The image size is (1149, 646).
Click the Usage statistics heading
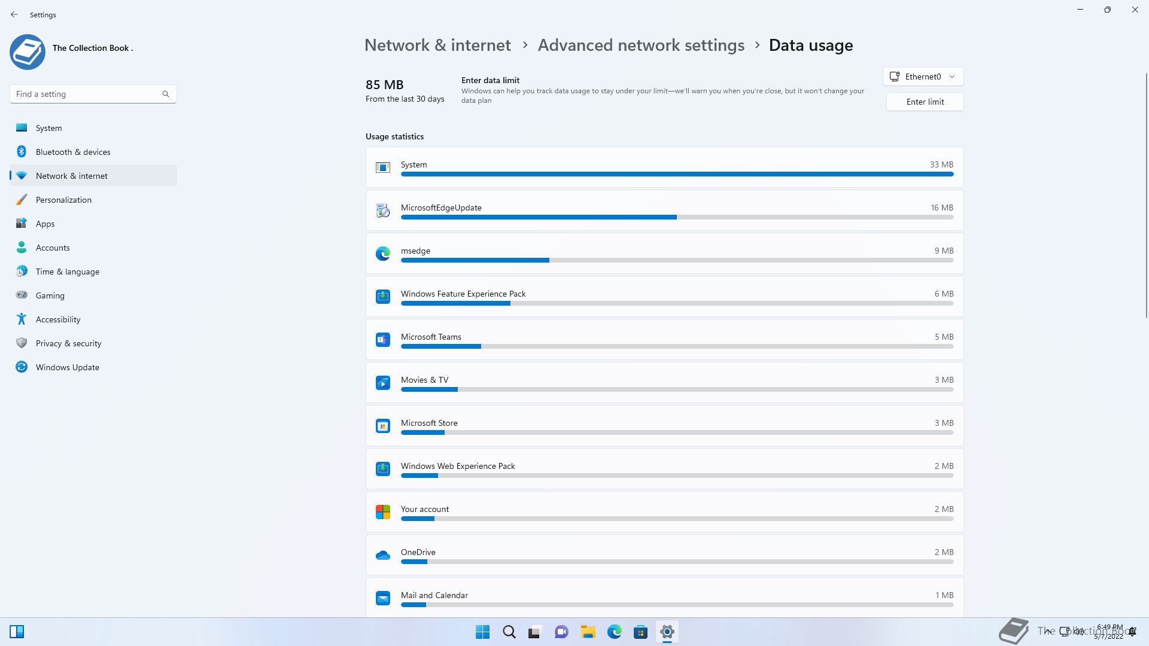click(x=394, y=136)
